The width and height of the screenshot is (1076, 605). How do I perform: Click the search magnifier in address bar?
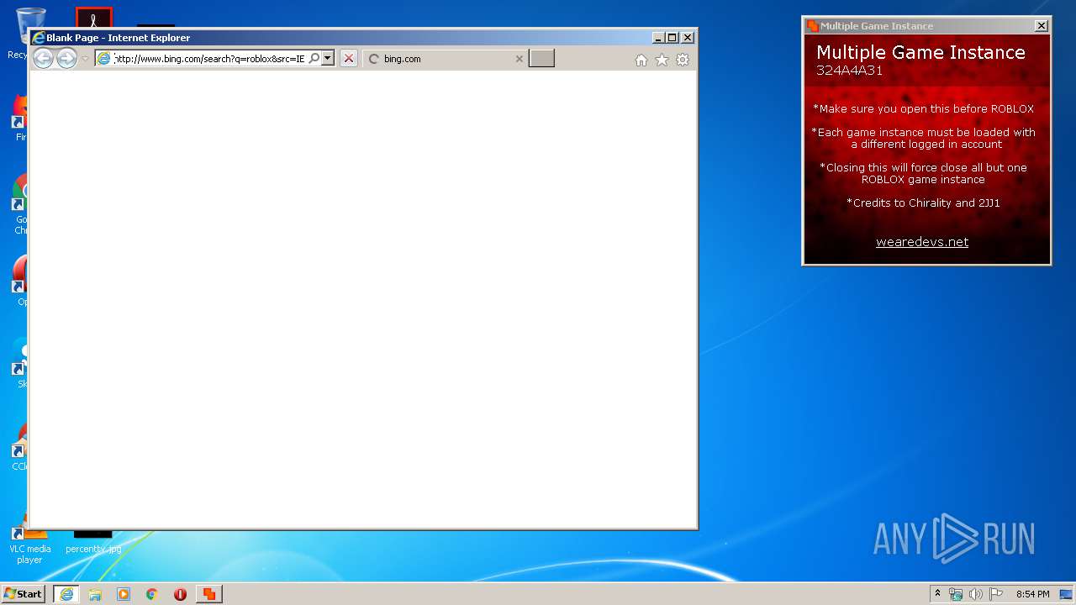click(x=314, y=58)
